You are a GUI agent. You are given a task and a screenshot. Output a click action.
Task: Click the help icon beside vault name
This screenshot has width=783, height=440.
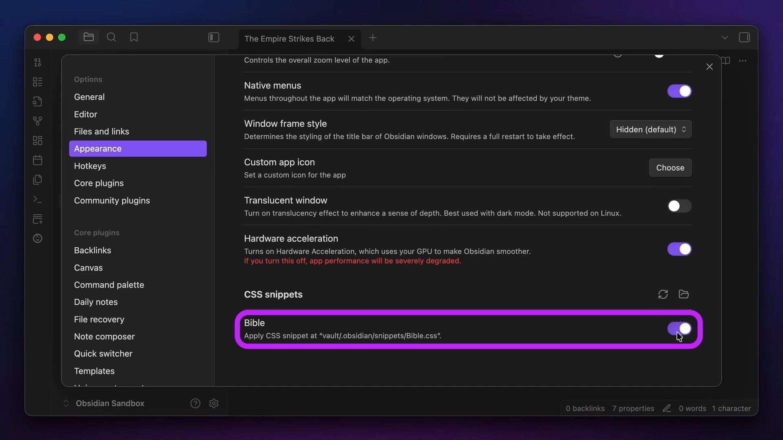[195, 403]
